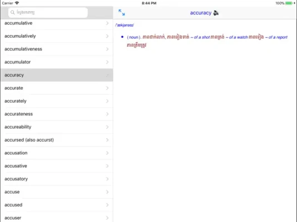Tap the speaker pronunciation icon beside accuracy

[x=216, y=13]
